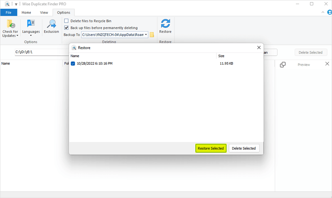Switch to the Home tab
This screenshot has height=198, width=332.
click(26, 12)
